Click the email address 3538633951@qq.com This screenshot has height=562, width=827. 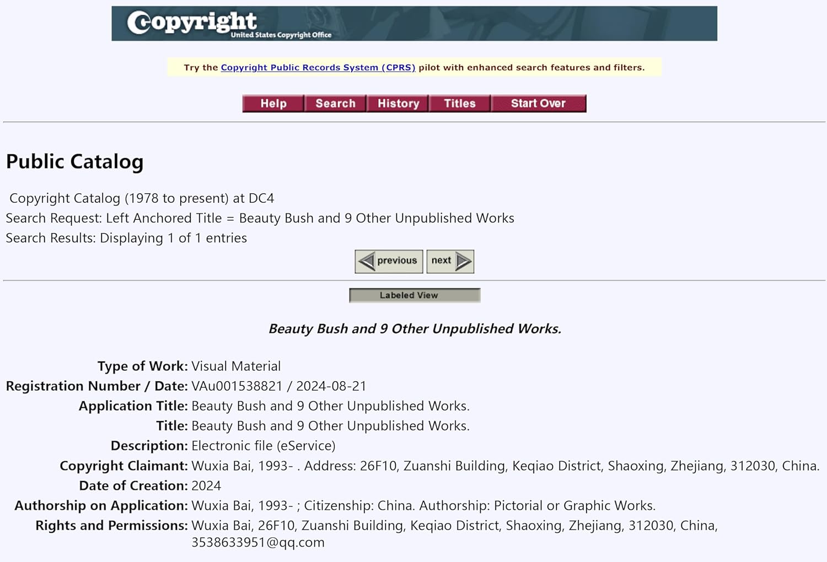pos(257,542)
